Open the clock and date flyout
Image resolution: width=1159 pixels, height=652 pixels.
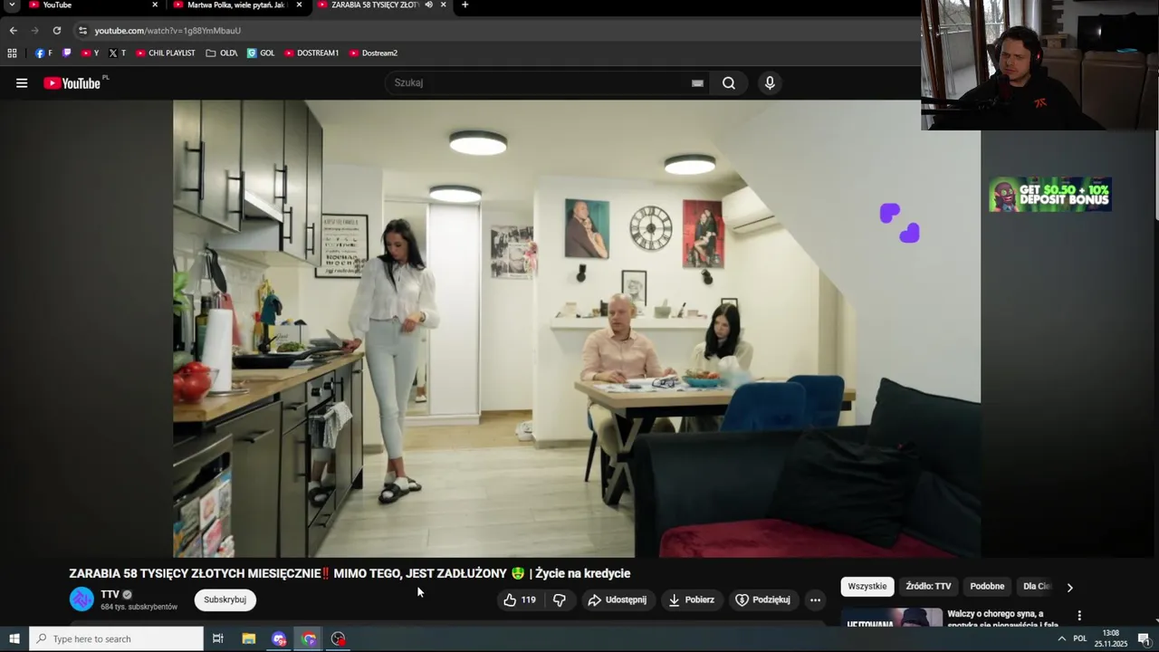pos(1110,639)
